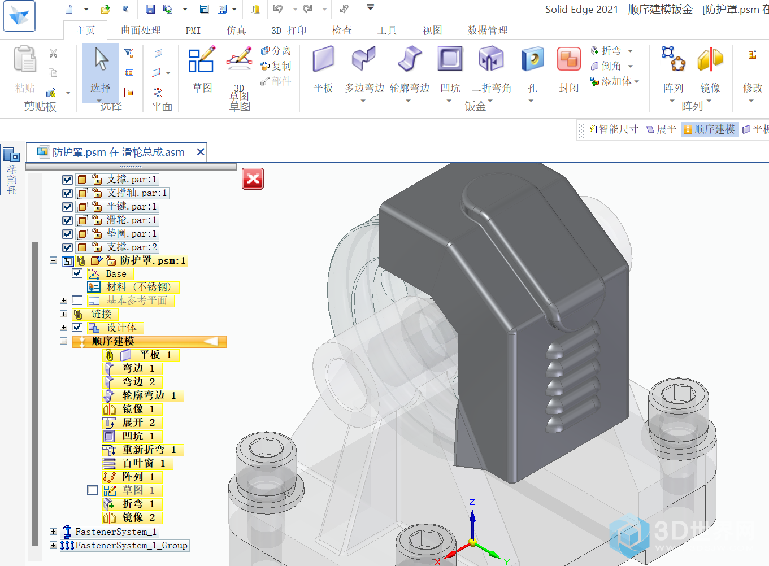
Task: Click the 折弯 bend tool
Action: [606, 50]
